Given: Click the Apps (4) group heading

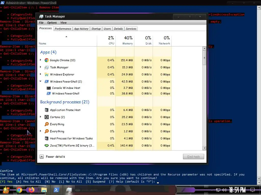Looking at the screenshot, I should [48, 52].
